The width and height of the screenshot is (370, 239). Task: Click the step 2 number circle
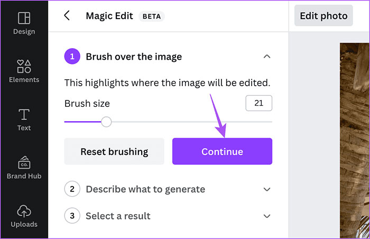72,189
